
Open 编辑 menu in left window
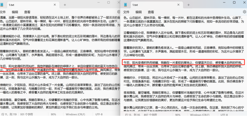(x=15, y=12)
